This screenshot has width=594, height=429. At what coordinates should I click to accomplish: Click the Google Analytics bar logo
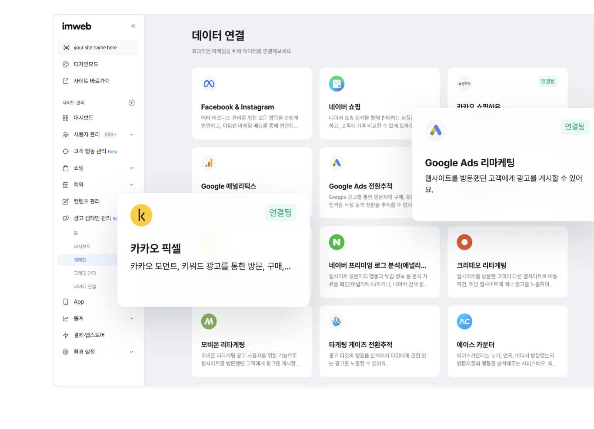pos(209,163)
